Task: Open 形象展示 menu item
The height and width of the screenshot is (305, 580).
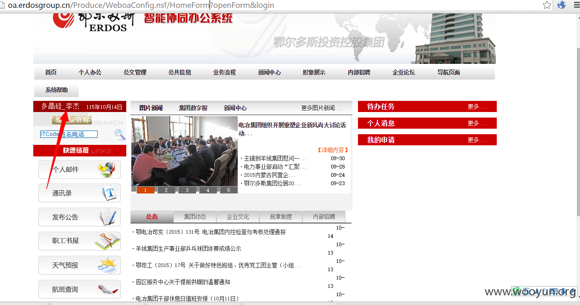Action: [x=314, y=72]
